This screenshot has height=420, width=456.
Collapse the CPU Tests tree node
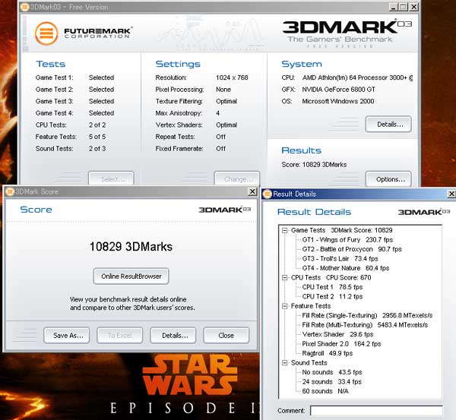[285, 278]
